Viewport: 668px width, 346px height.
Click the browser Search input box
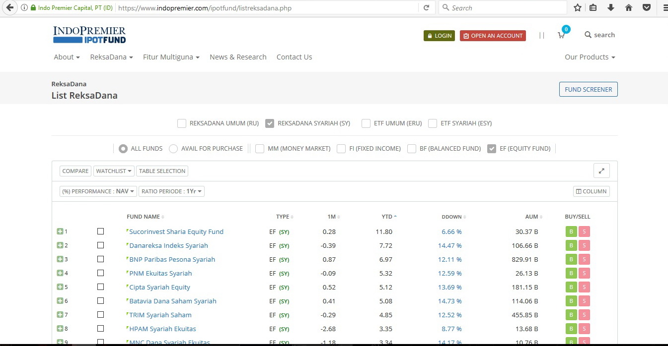[503, 8]
